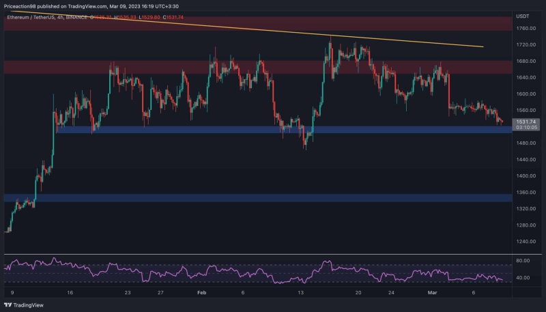The height and width of the screenshot is (312, 546).
Task: Select the blue support zone near 1350
Action: pyautogui.click(x=258, y=198)
